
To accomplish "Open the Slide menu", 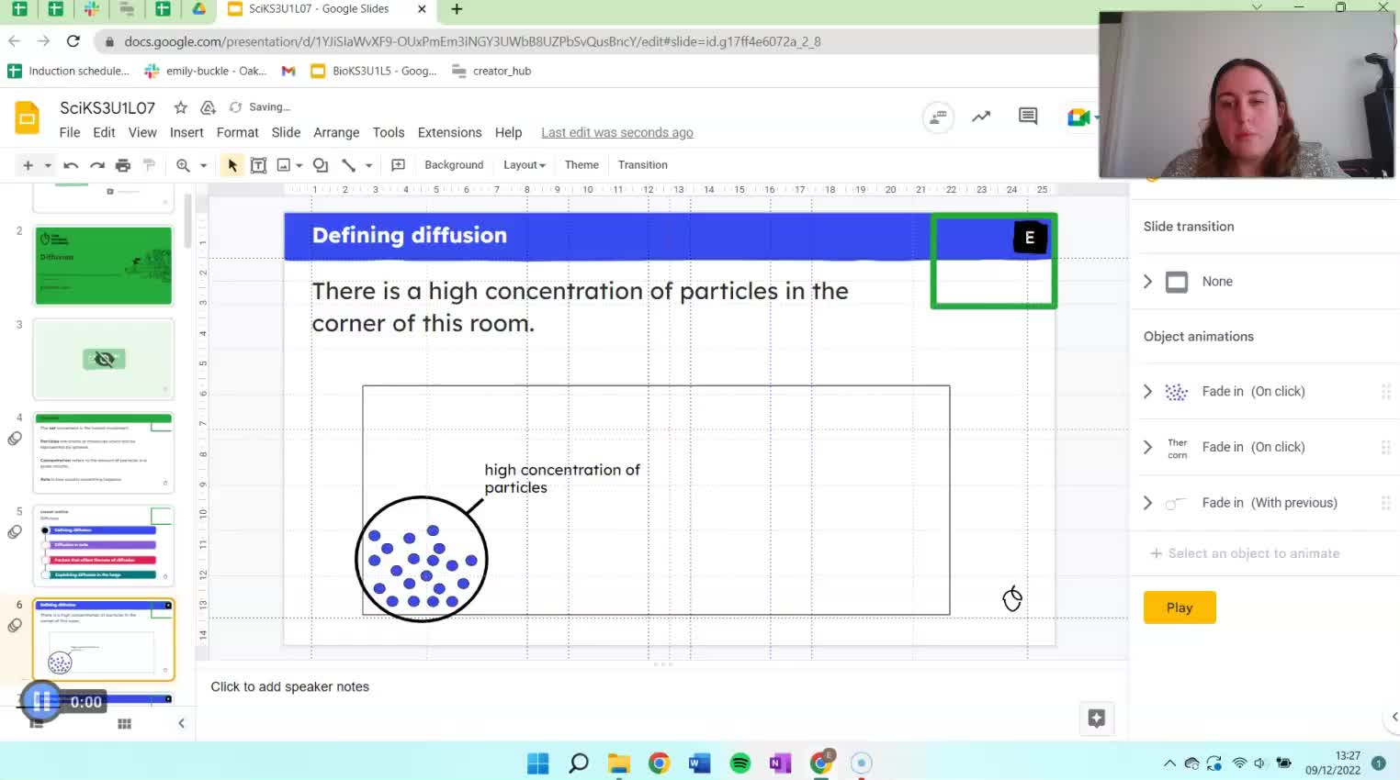I will tap(286, 132).
